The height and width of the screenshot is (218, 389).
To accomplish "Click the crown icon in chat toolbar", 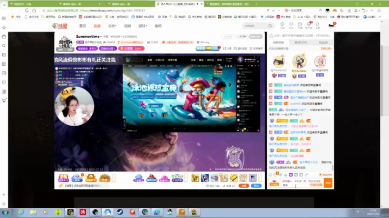I will click(x=286, y=175).
